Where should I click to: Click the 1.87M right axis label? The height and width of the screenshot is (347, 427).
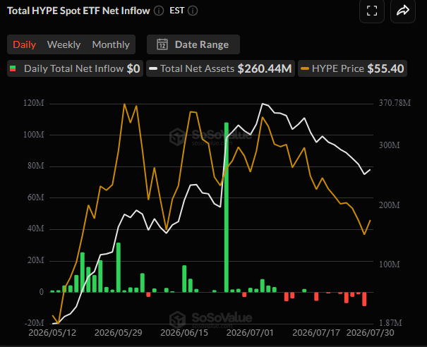tap(390, 323)
